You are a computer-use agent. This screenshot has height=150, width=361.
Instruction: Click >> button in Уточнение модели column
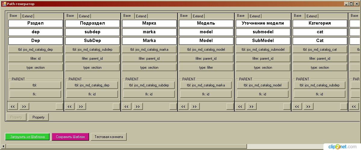pos(252,106)
